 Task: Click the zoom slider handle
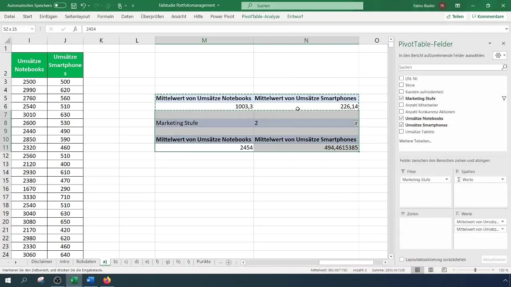click(475, 270)
